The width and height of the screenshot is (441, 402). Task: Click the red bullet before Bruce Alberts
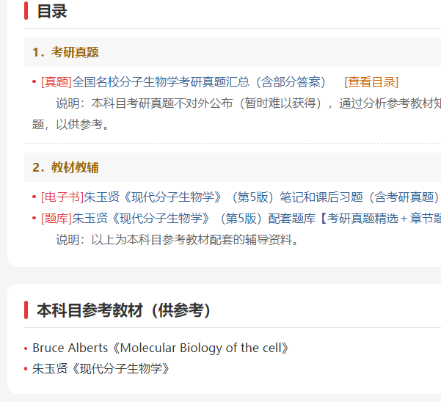26,348
